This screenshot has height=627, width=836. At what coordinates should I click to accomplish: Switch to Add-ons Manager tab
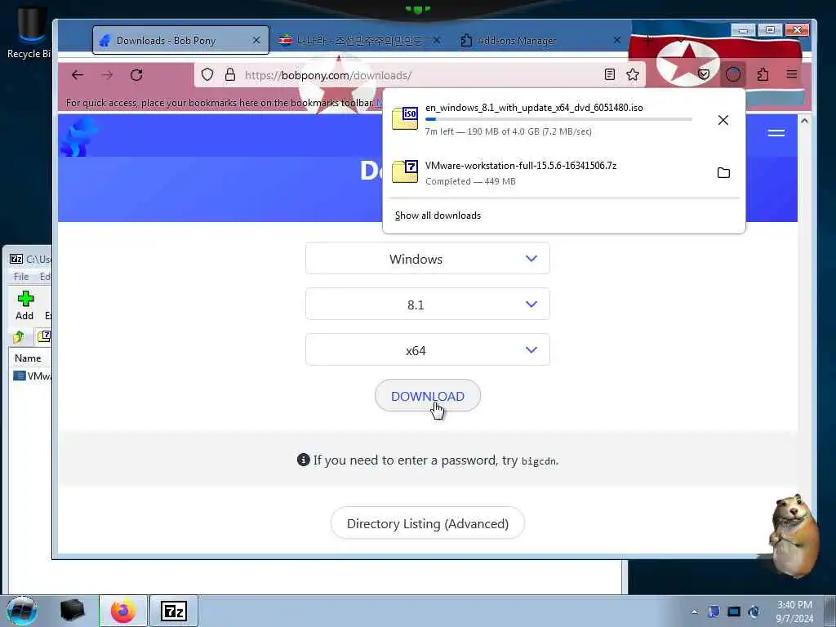coord(540,41)
